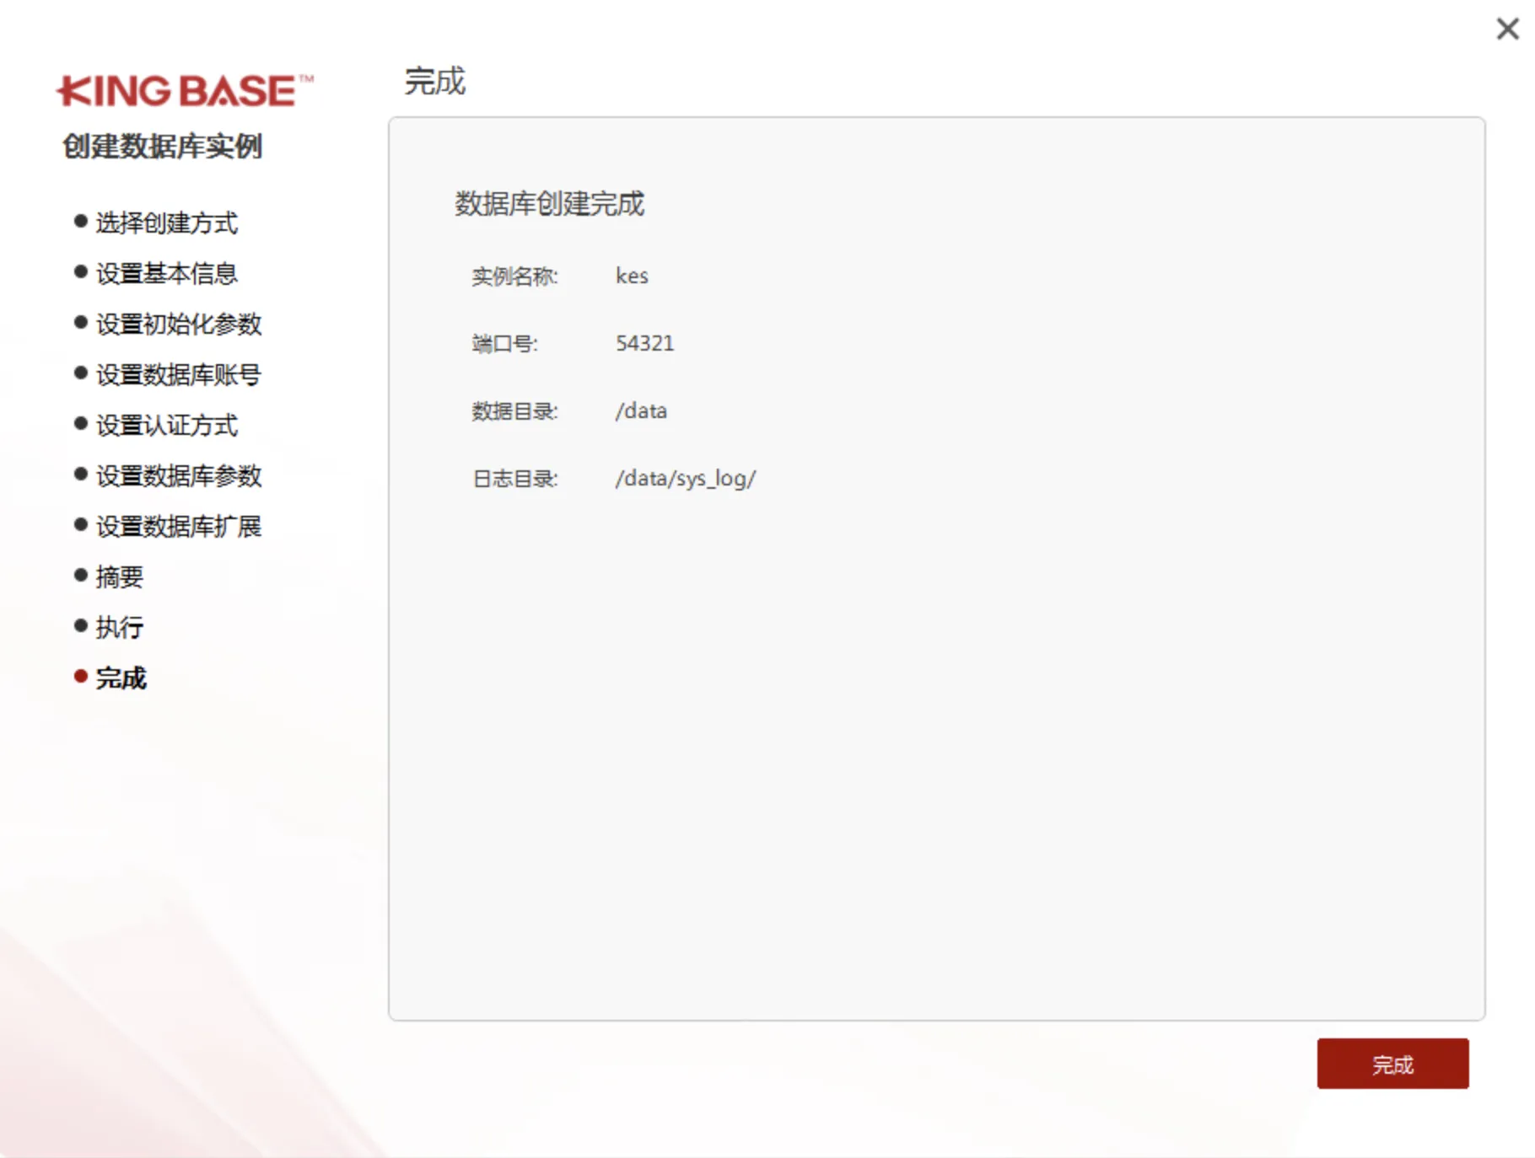This screenshot has height=1158, width=1535.
Task: Select the bullet icon beside 完成 step
Action: [79, 677]
